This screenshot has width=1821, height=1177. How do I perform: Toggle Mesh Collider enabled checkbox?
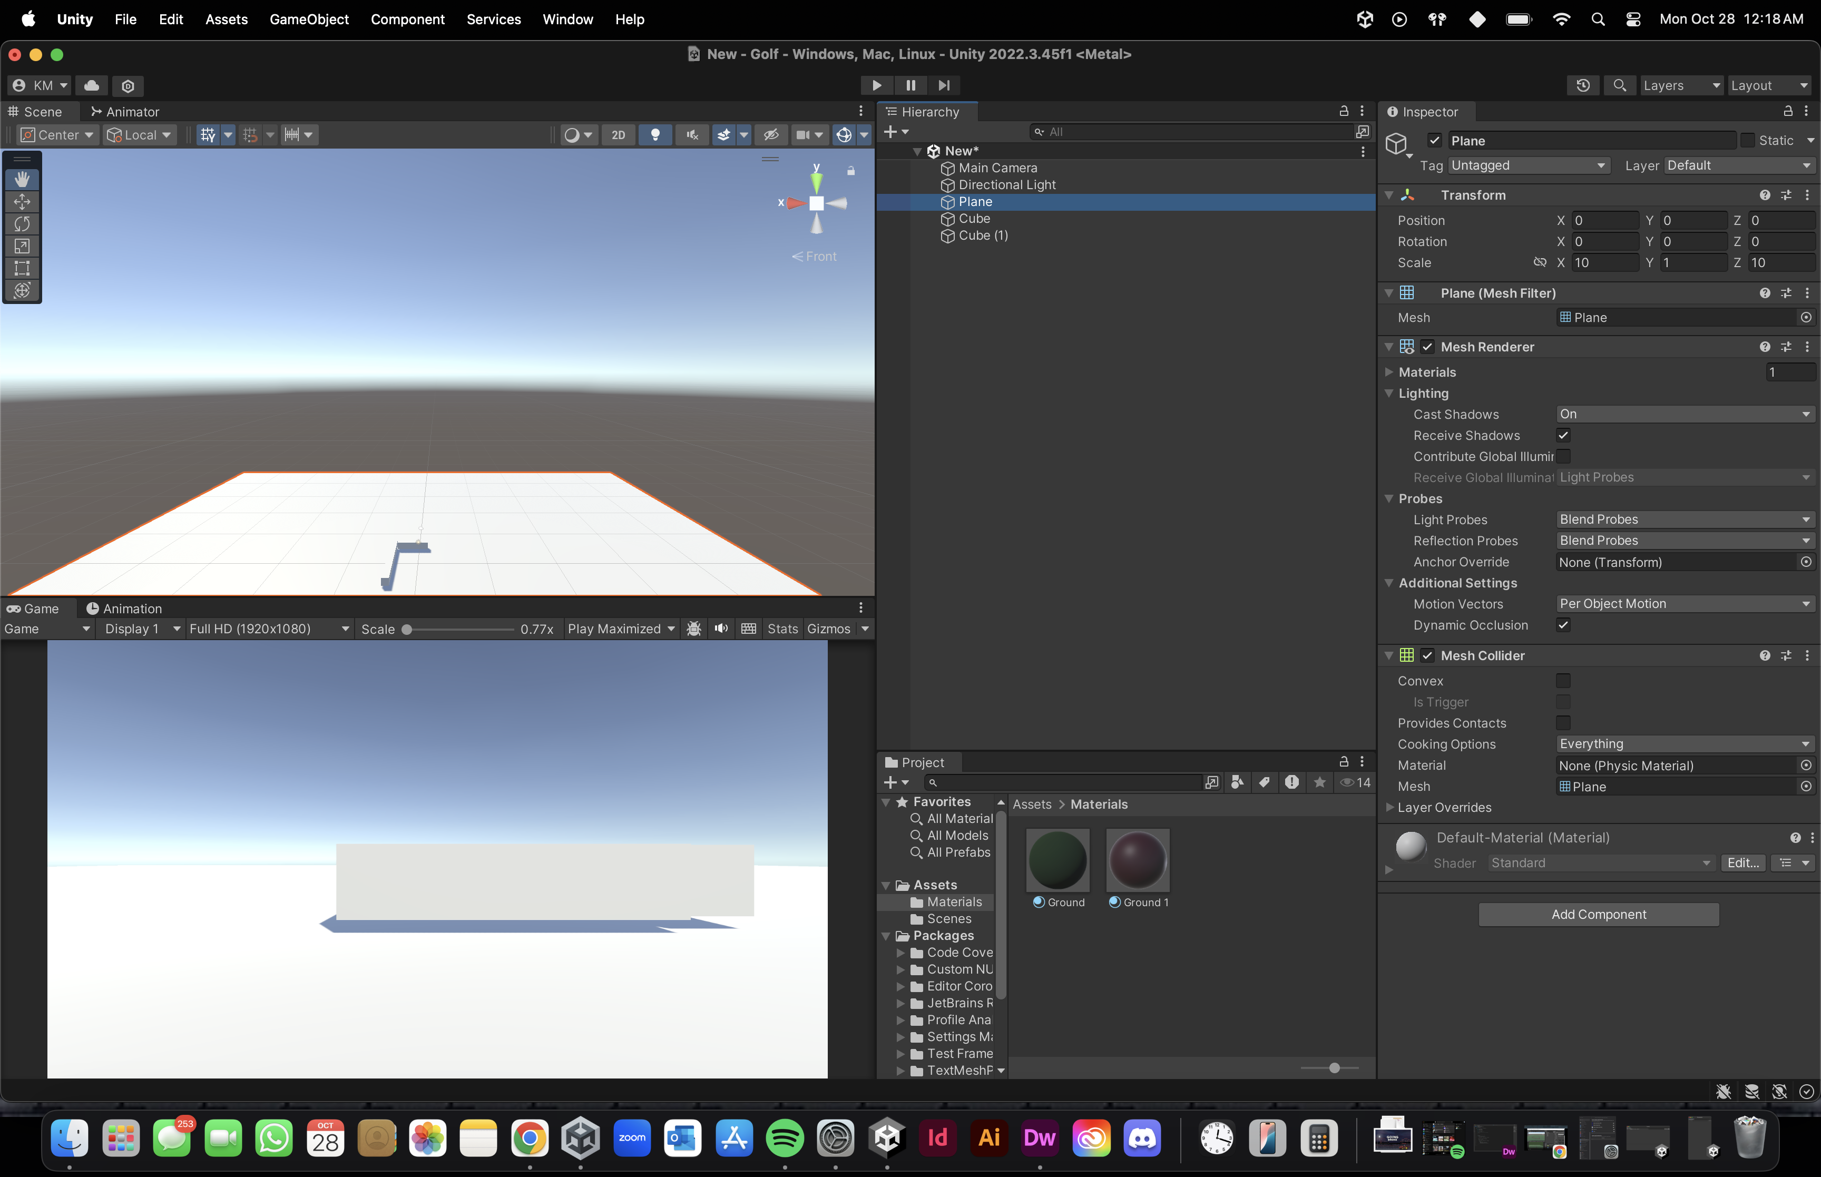(x=1427, y=655)
